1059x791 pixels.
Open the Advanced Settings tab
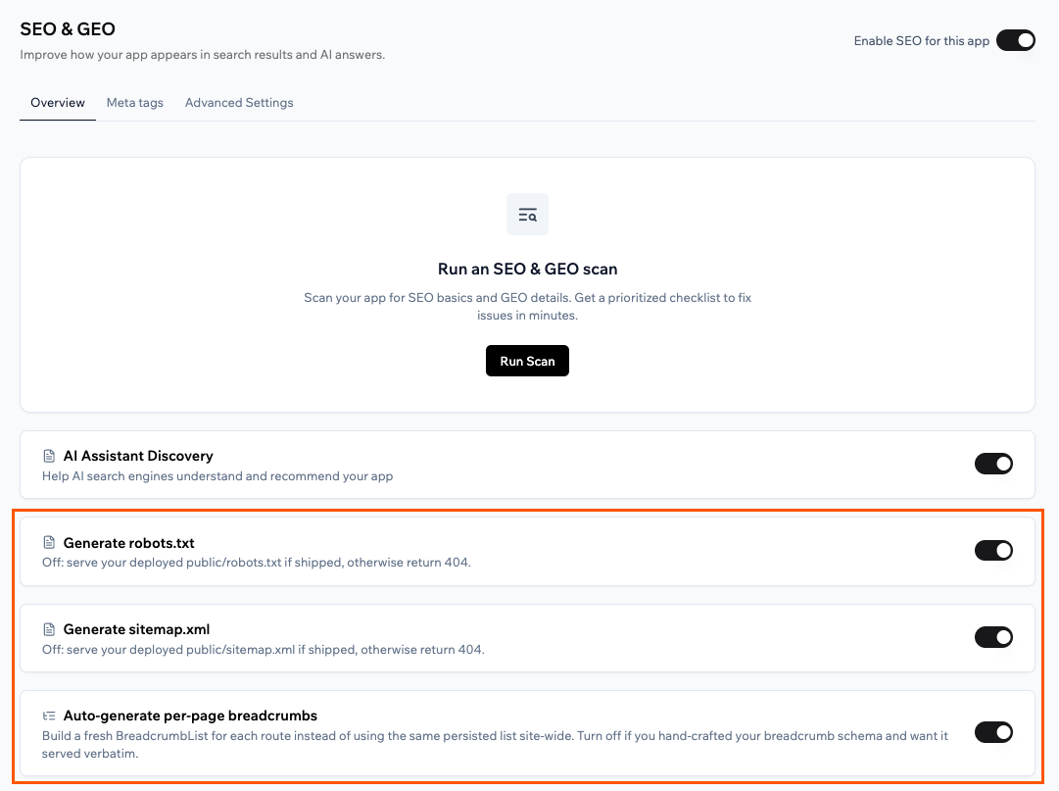[239, 103]
